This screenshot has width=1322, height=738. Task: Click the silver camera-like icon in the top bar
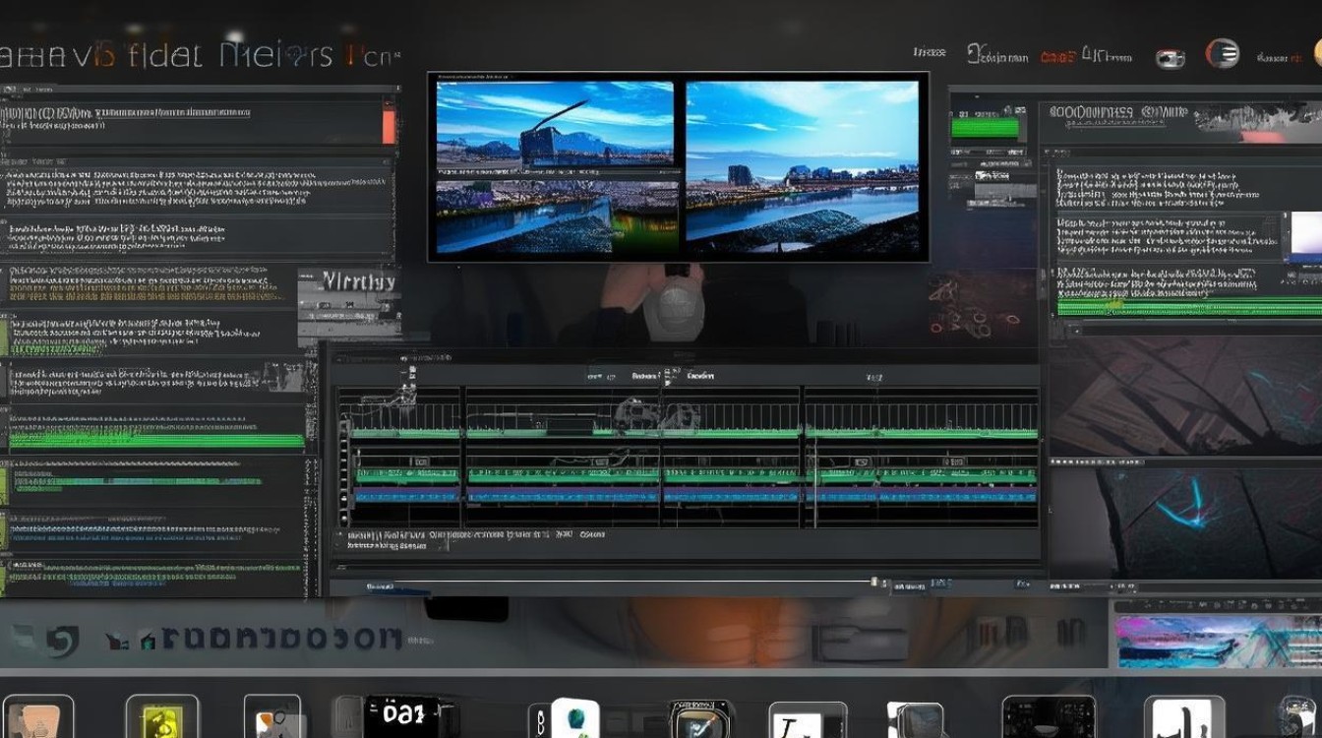[1170, 58]
